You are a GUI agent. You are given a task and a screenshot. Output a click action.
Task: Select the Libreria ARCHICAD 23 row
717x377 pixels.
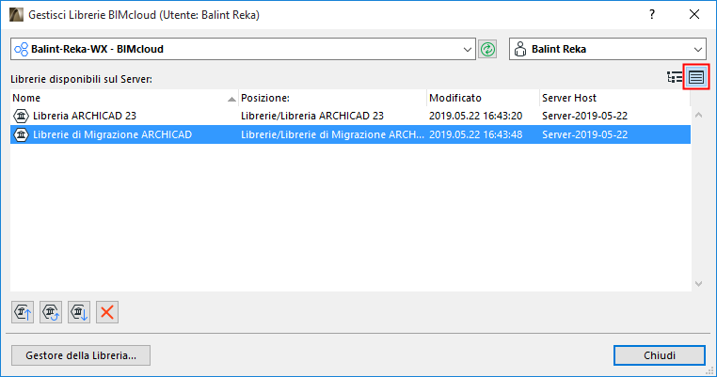[350, 116]
